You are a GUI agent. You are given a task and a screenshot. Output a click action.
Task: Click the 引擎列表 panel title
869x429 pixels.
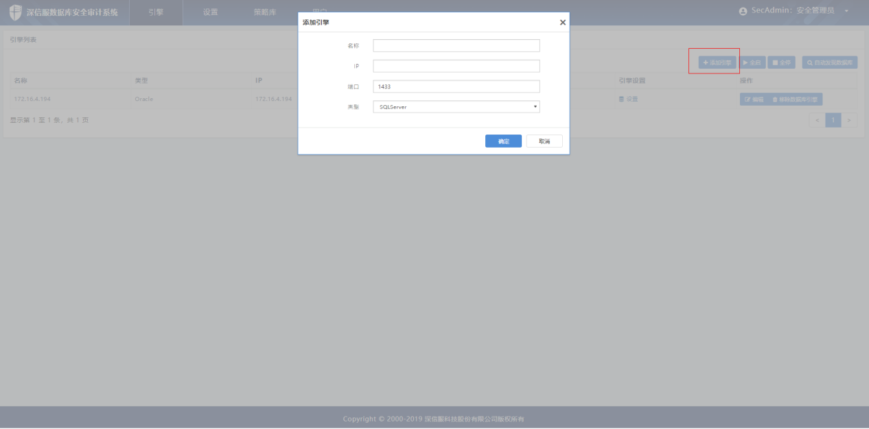point(23,39)
